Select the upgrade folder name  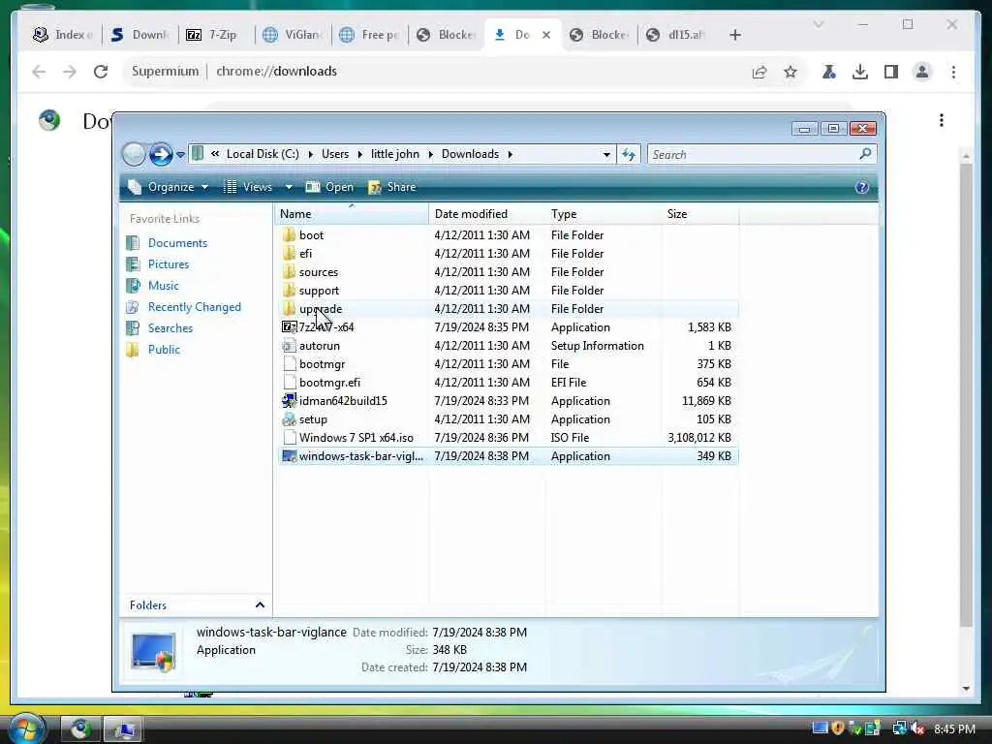pos(320,309)
